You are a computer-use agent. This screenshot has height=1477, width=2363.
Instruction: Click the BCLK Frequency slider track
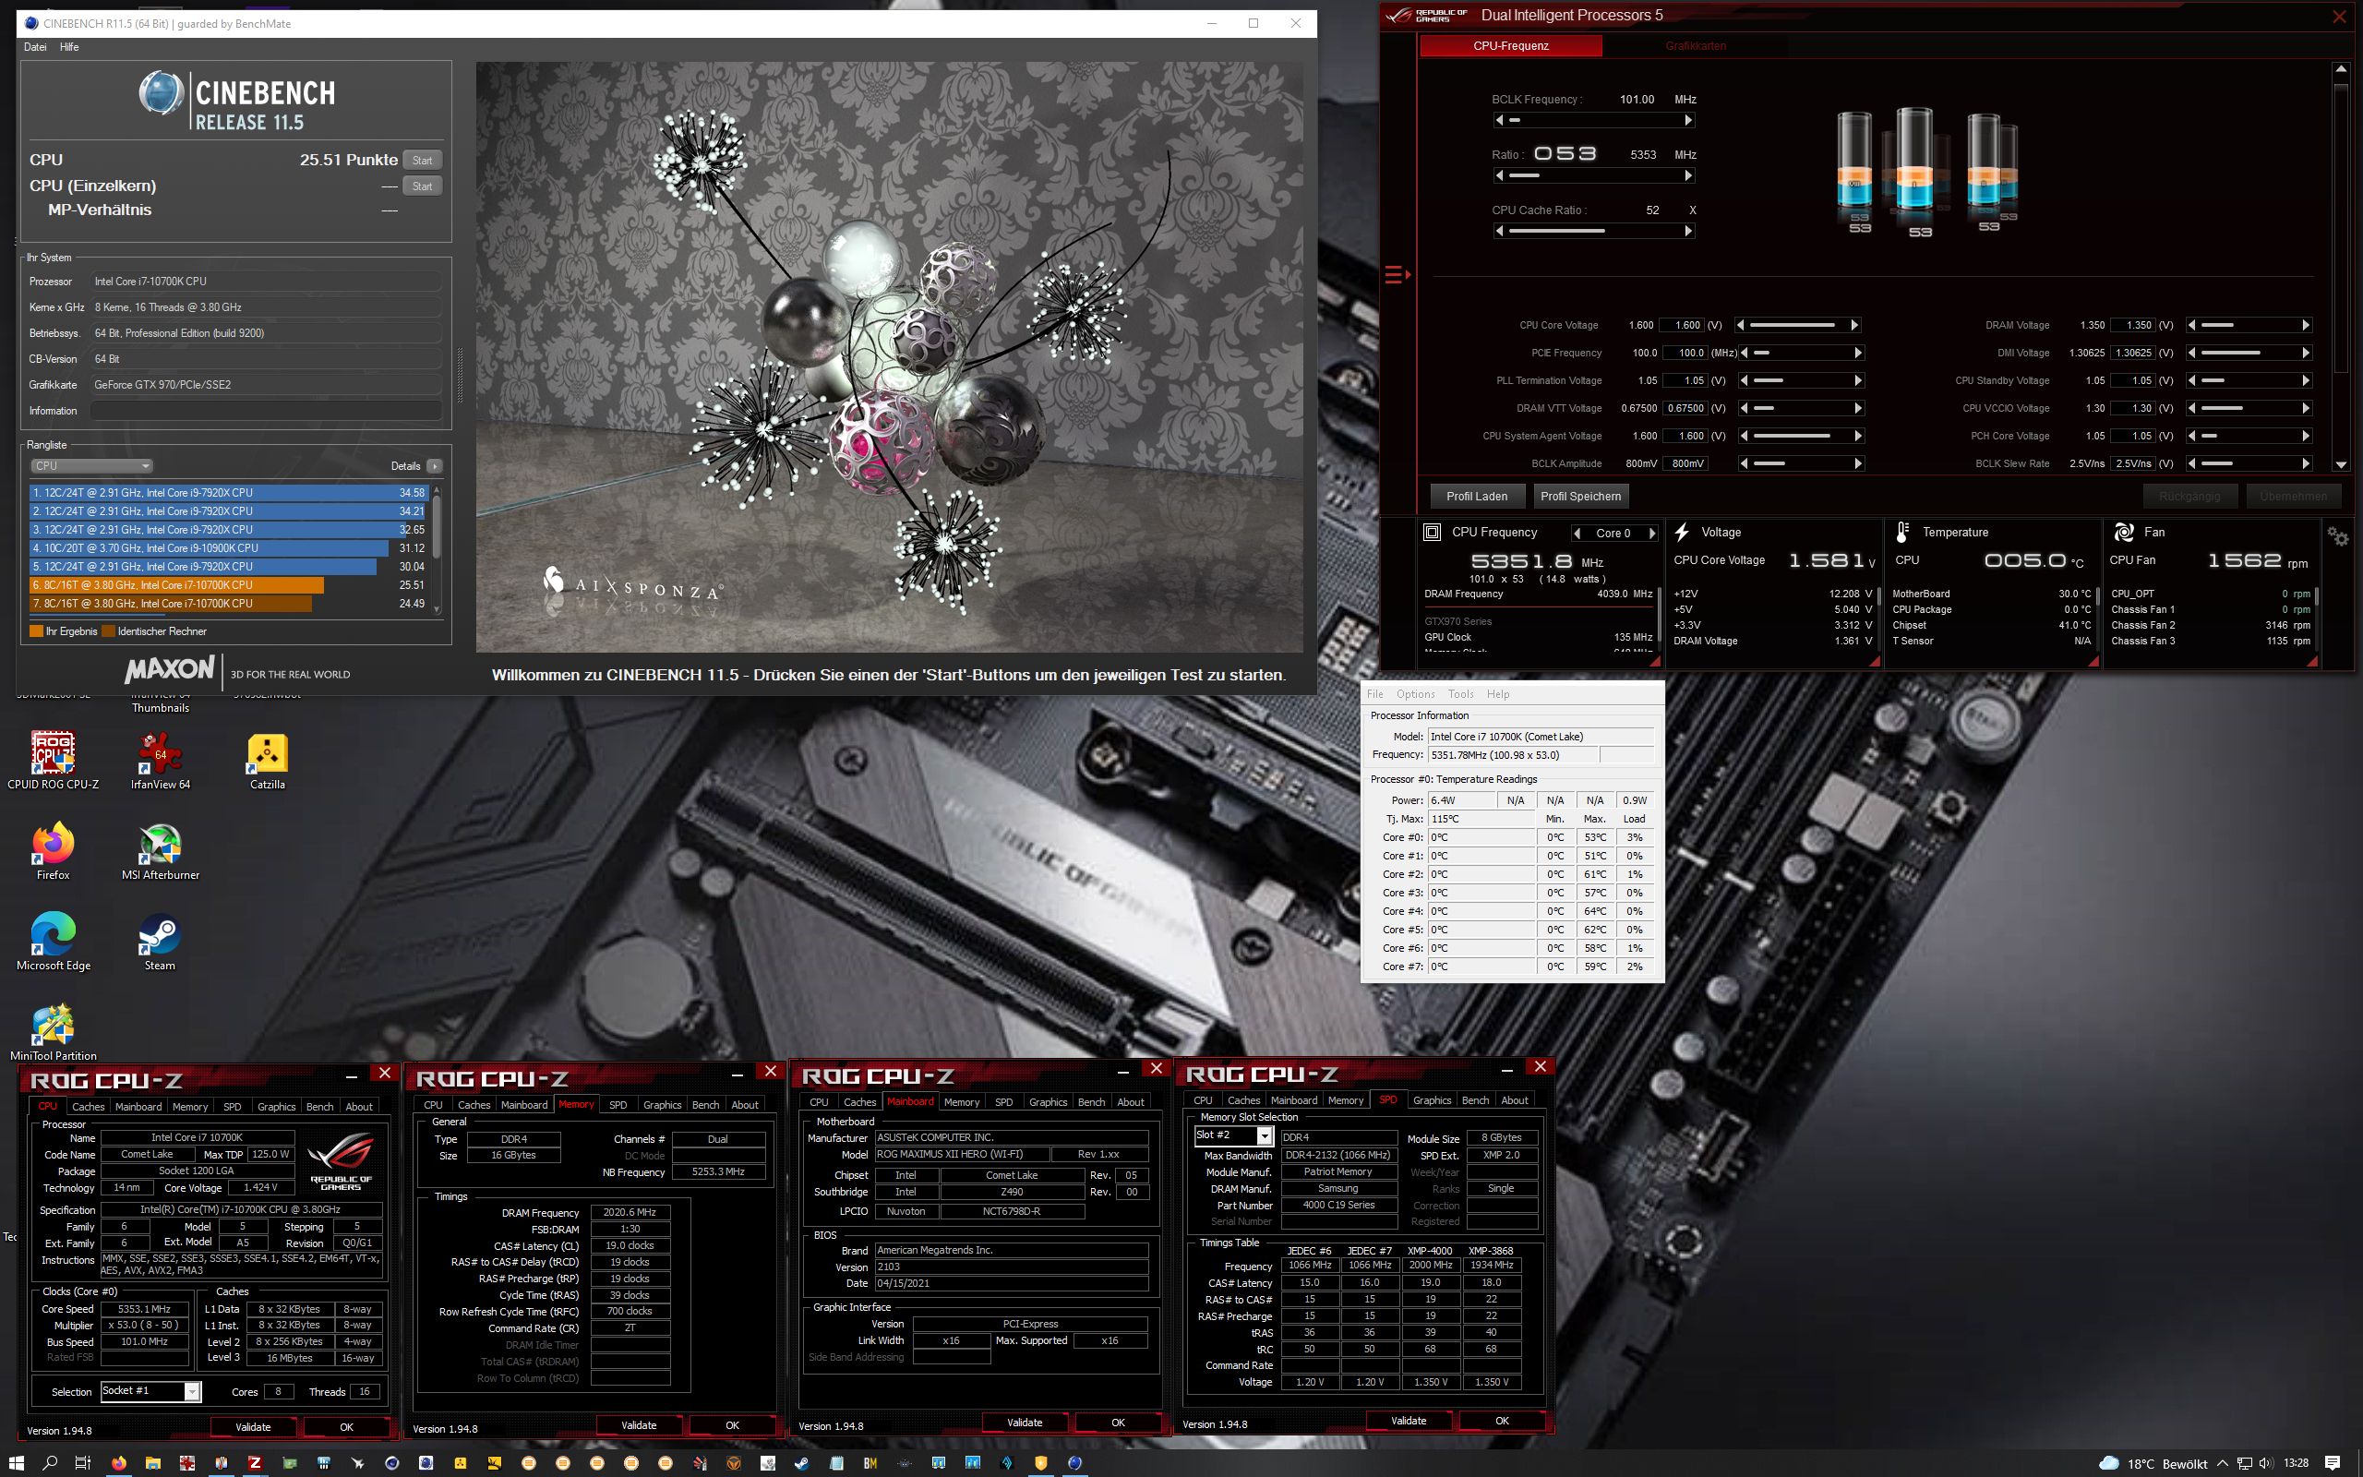coord(1593,120)
